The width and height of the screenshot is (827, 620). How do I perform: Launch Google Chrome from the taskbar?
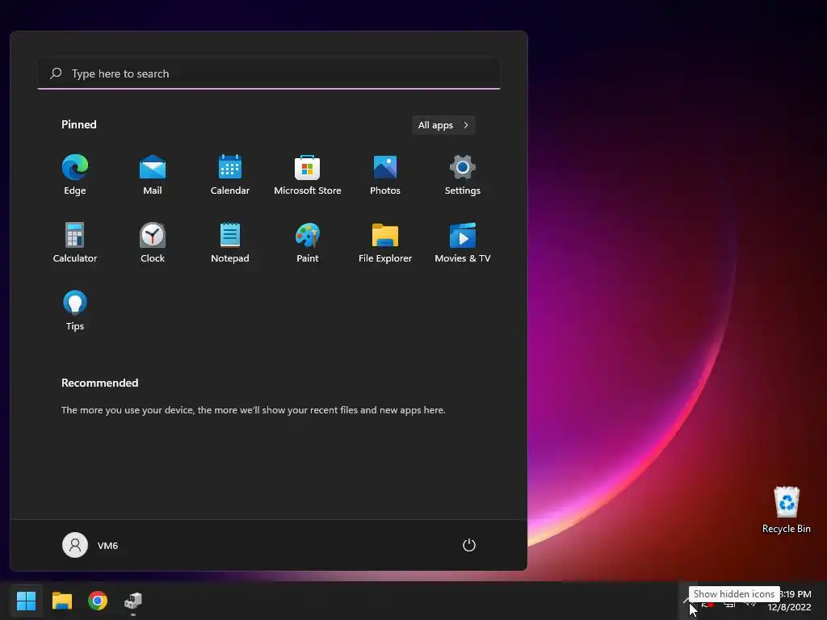(x=98, y=601)
